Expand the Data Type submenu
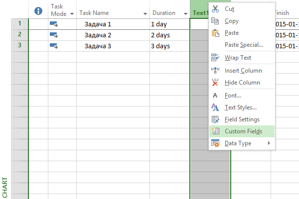The height and width of the screenshot is (199, 299). (269, 143)
